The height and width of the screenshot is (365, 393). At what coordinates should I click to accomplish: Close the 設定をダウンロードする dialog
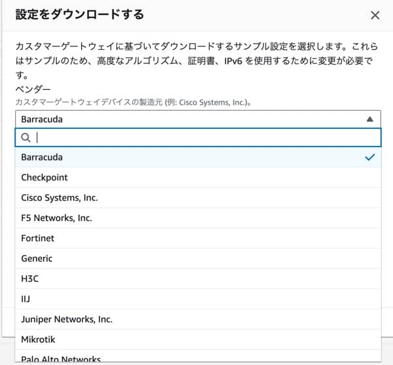click(x=375, y=15)
